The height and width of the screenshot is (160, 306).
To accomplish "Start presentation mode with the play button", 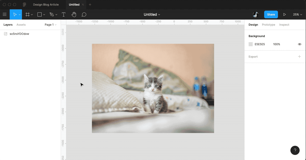I will point(285,14).
